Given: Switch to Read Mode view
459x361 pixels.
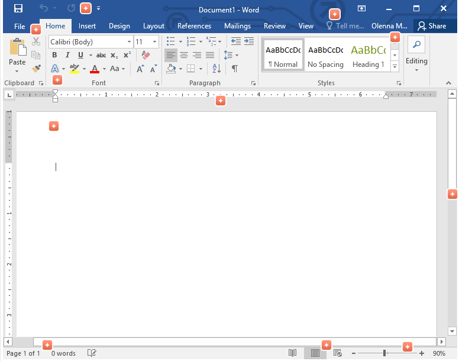Looking at the screenshot, I should [292, 353].
